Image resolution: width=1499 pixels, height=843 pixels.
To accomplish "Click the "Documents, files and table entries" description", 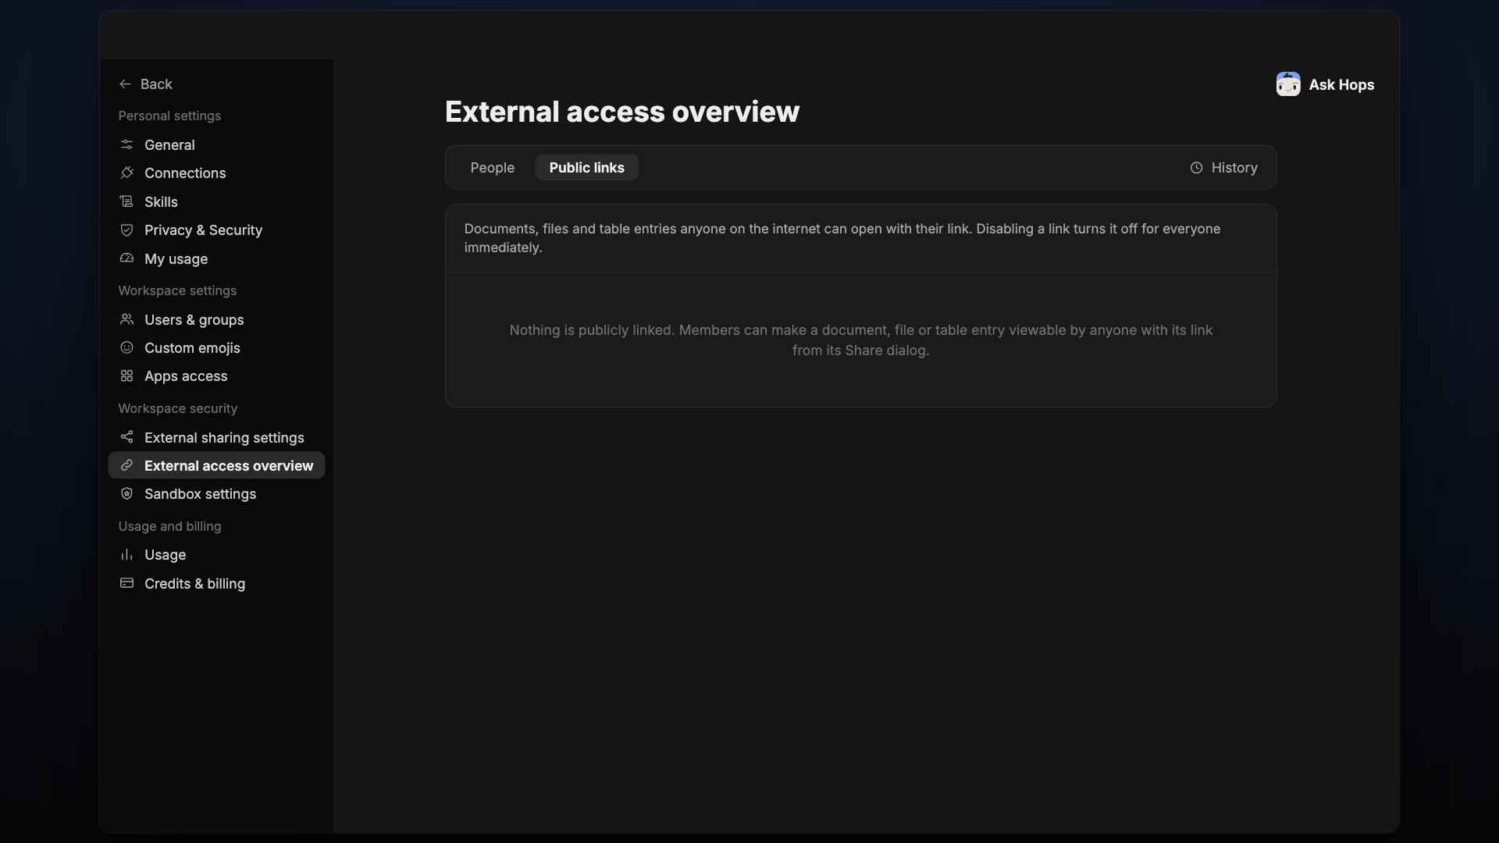I will tap(842, 238).
